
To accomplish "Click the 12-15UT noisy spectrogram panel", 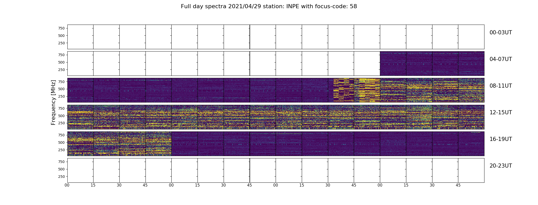I will pyautogui.click(x=276, y=117).
